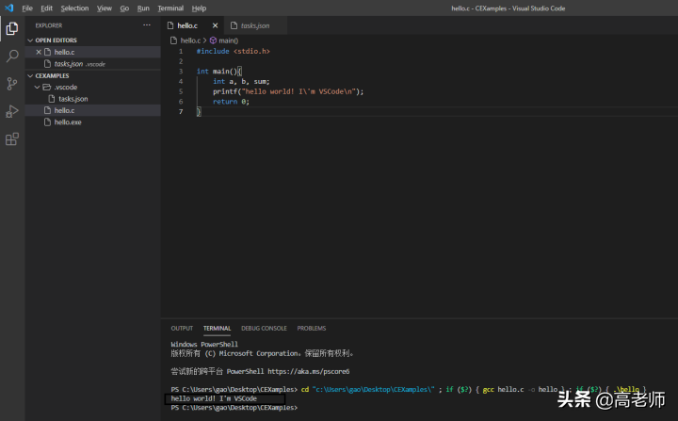Click line number 5 in editor gutter
Screen dimensions: 678x421
click(x=181, y=91)
